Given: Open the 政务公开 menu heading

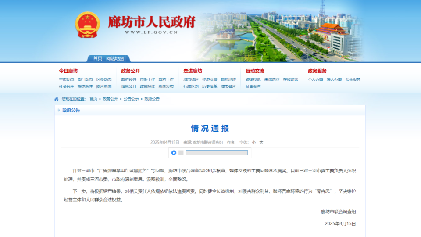Looking at the screenshot, I should [x=131, y=71].
